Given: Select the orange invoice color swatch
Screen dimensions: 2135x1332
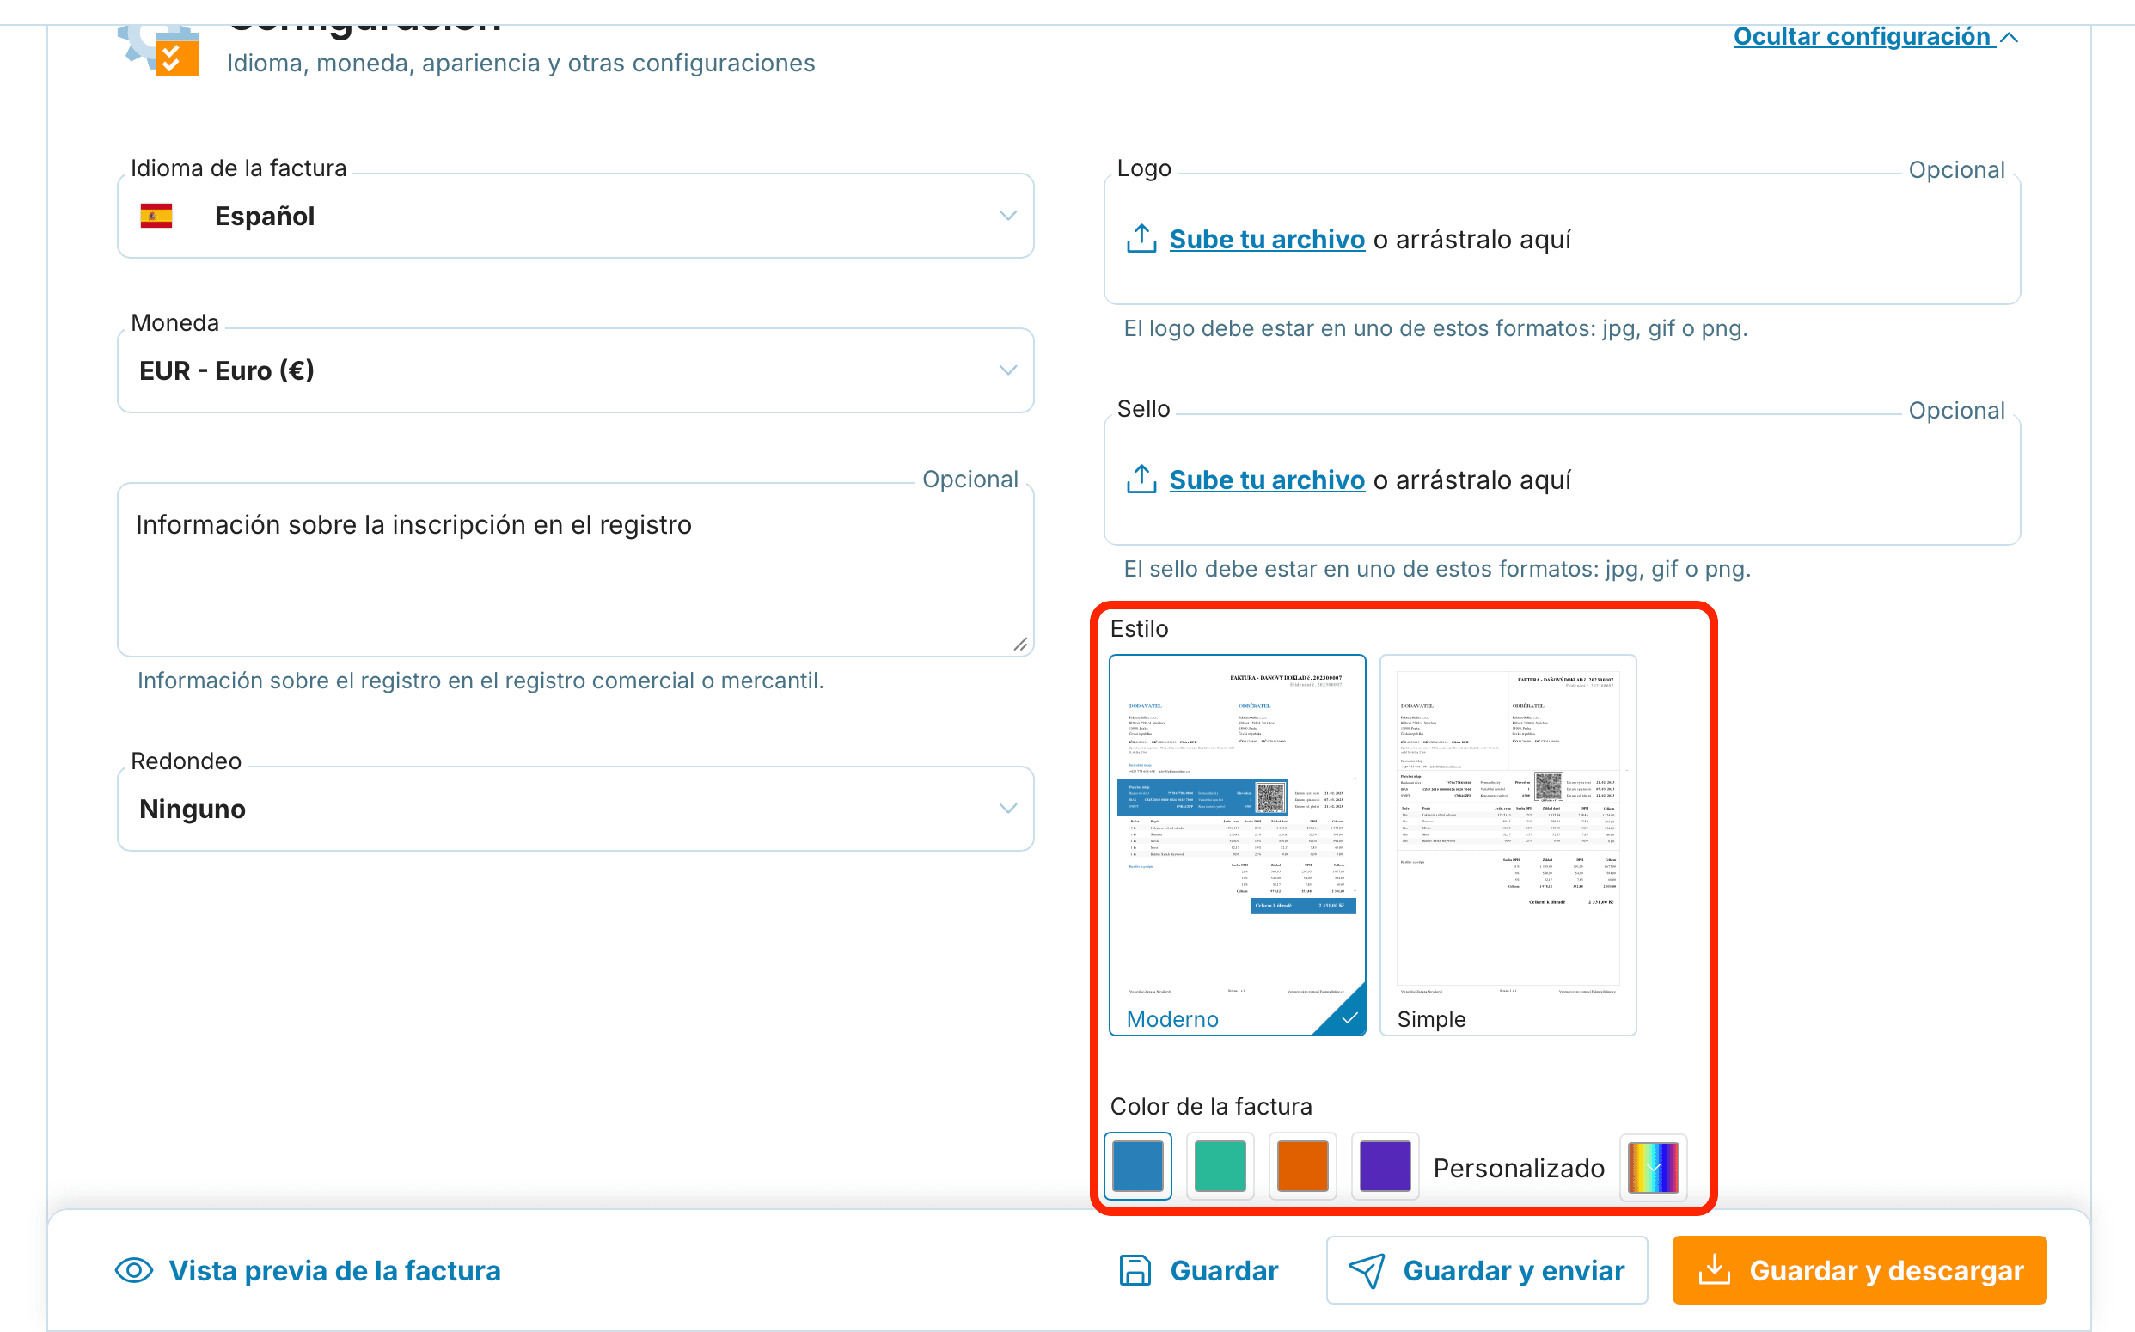Looking at the screenshot, I should 1302,1166.
